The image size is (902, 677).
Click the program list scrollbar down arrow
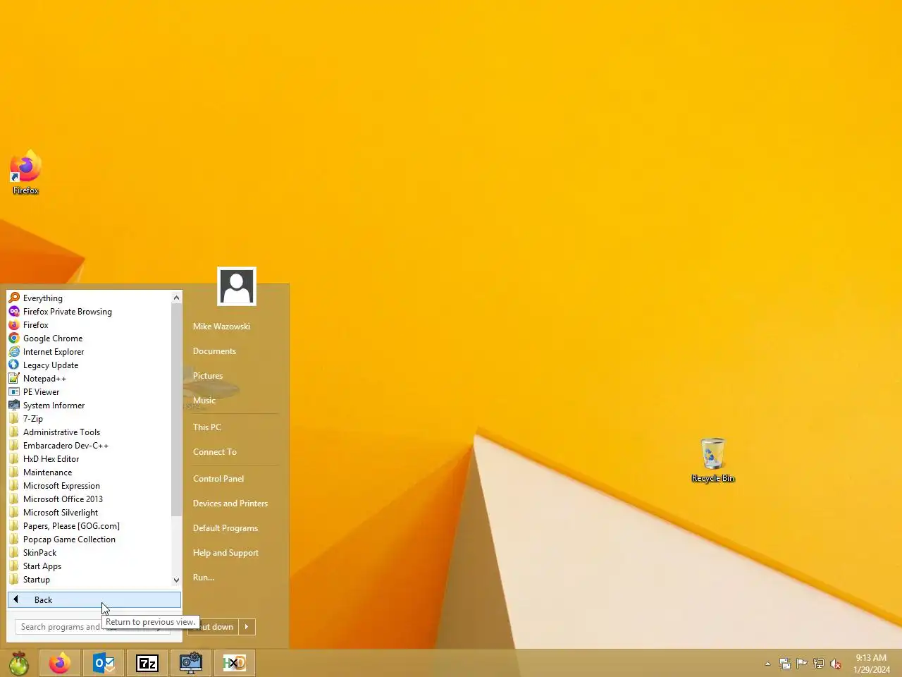tap(176, 580)
